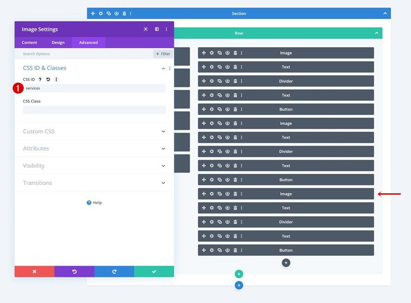
Task: Open Image Settings panel more options menu
Action: [x=166, y=29]
